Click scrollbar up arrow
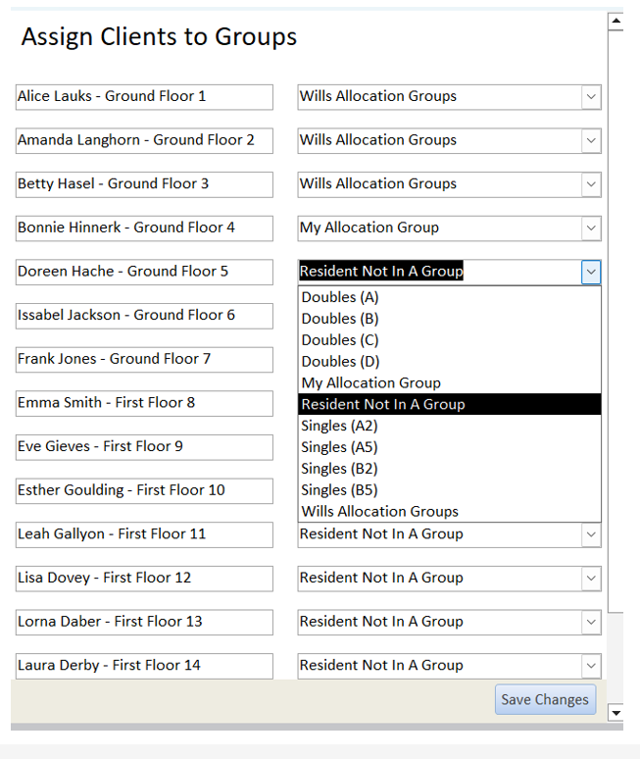Screen dimensions: 640x759 pyautogui.click(x=615, y=21)
